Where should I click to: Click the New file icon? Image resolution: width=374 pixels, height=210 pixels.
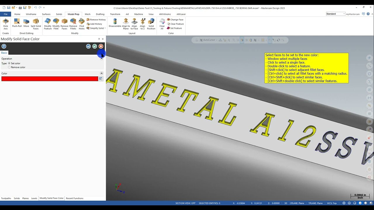(4, 8)
